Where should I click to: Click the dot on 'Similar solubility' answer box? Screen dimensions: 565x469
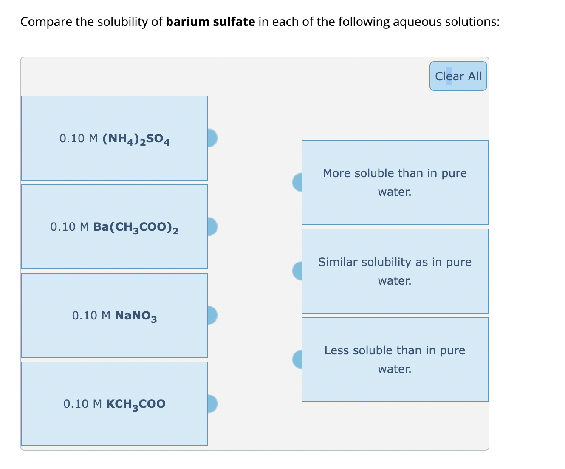coord(298,271)
